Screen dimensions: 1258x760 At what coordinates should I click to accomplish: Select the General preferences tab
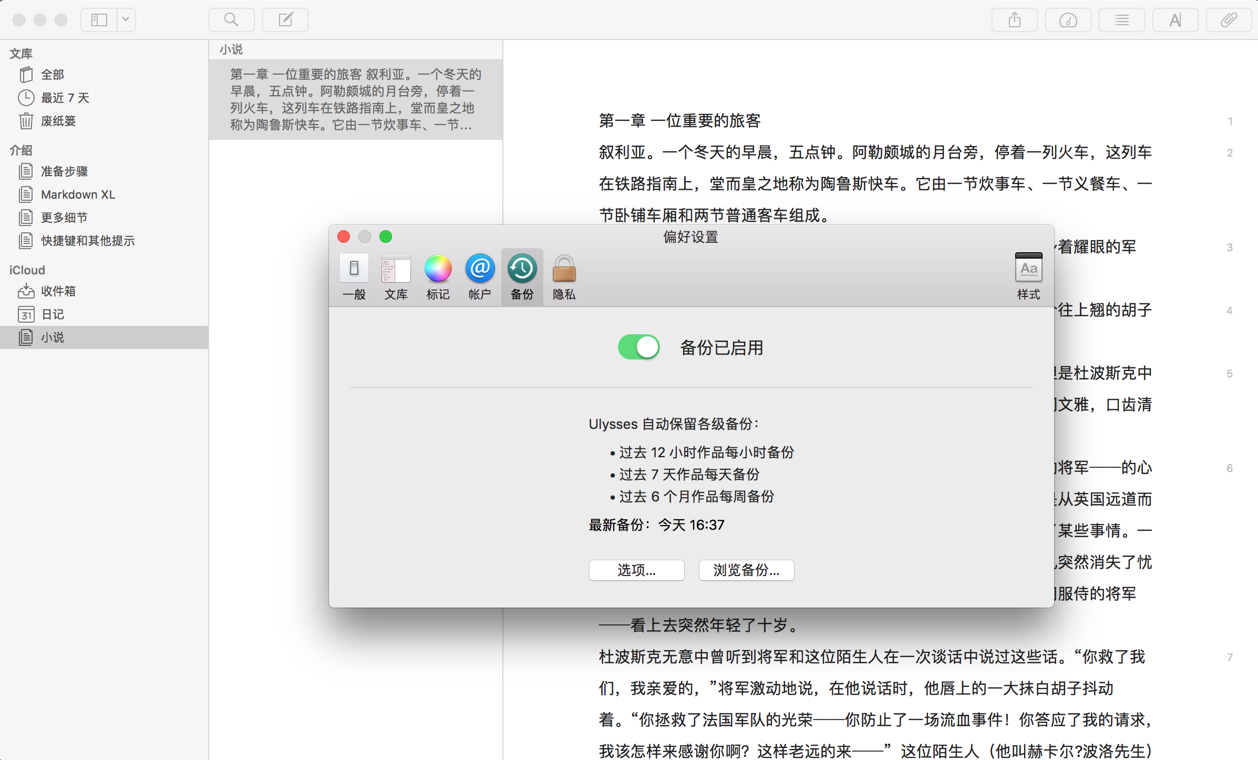pyautogui.click(x=354, y=277)
